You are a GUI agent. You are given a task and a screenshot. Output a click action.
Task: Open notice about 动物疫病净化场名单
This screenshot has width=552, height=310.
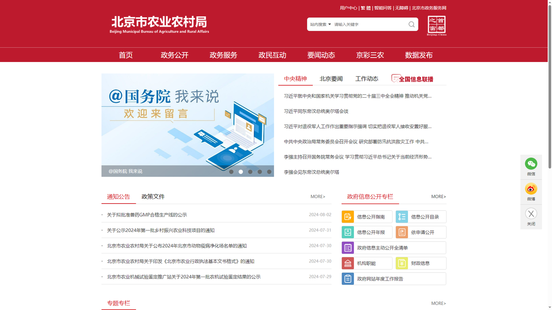click(177, 246)
